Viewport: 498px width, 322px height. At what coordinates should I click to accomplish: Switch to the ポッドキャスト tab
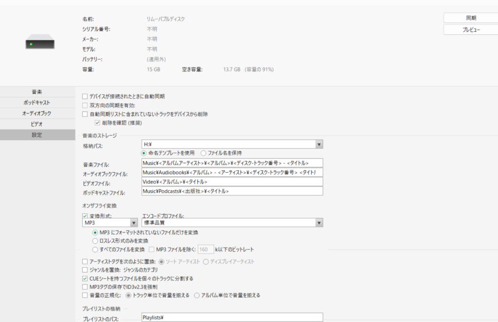pyautogui.click(x=37, y=103)
